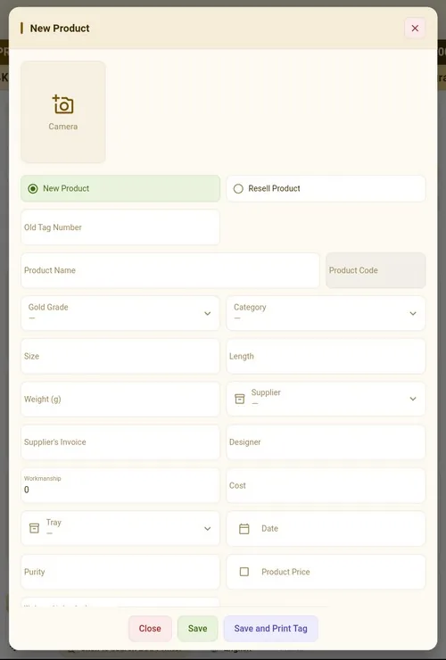Focus the Cost input field
The image size is (446, 660).
coord(326,485)
